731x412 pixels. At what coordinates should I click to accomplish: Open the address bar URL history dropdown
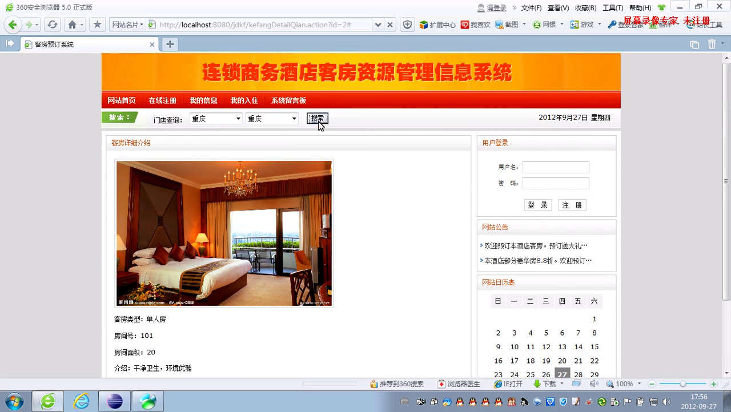tap(377, 25)
